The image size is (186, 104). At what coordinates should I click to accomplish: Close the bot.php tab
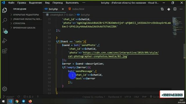(63, 9)
